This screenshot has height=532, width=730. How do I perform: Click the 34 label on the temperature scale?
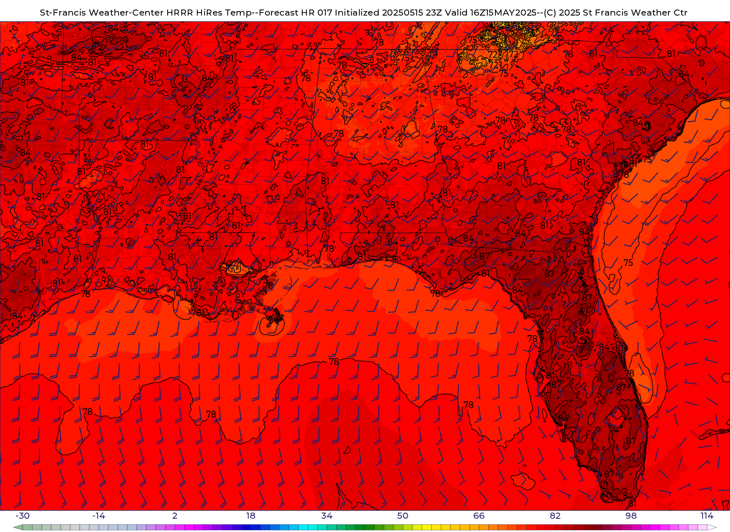tap(327, 516)
